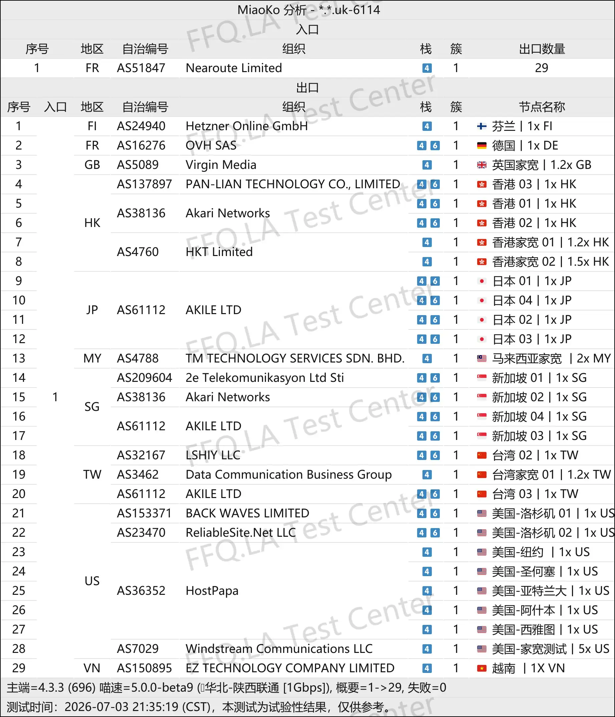Select the footer line starting "主端=4.3.3"

click(227, 688)
